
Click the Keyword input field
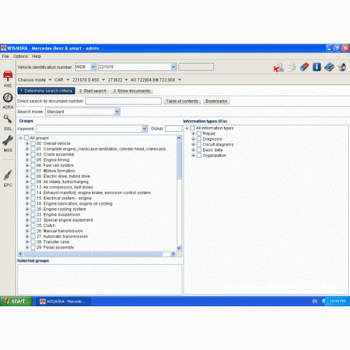(89, 129)
